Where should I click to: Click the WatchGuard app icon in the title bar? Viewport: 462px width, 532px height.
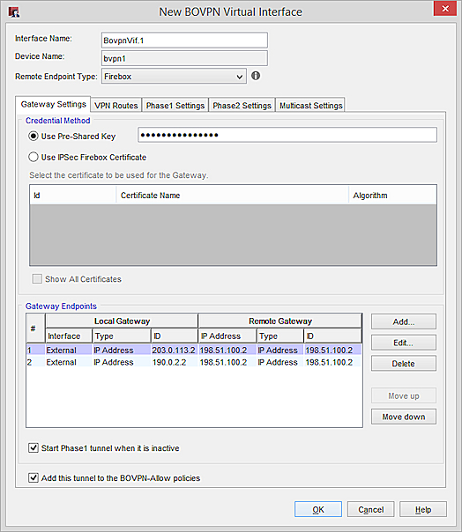14,12
